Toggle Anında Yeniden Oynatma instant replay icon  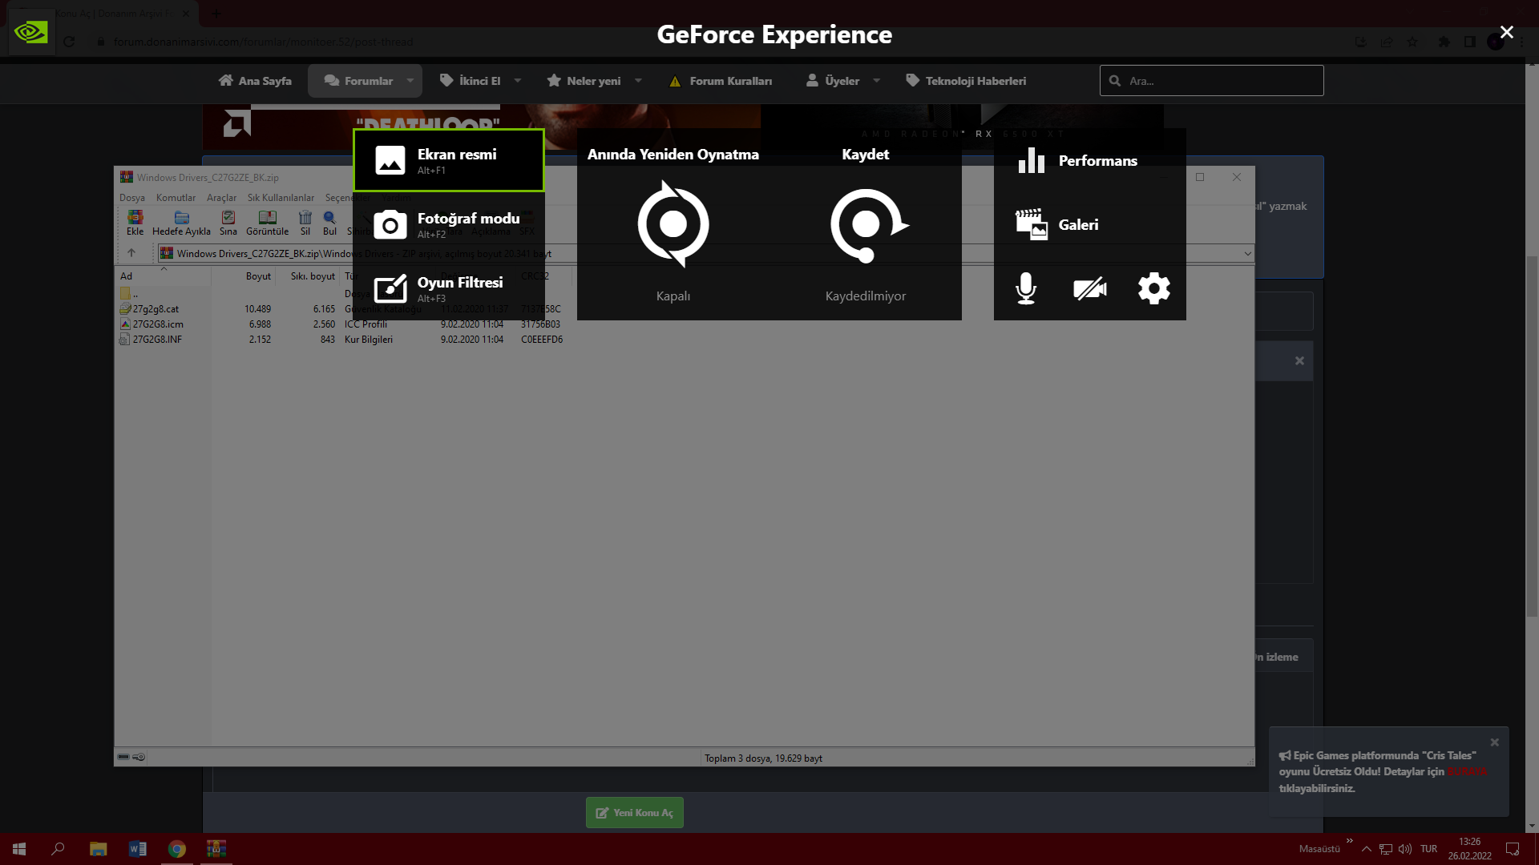click(673, 223)
